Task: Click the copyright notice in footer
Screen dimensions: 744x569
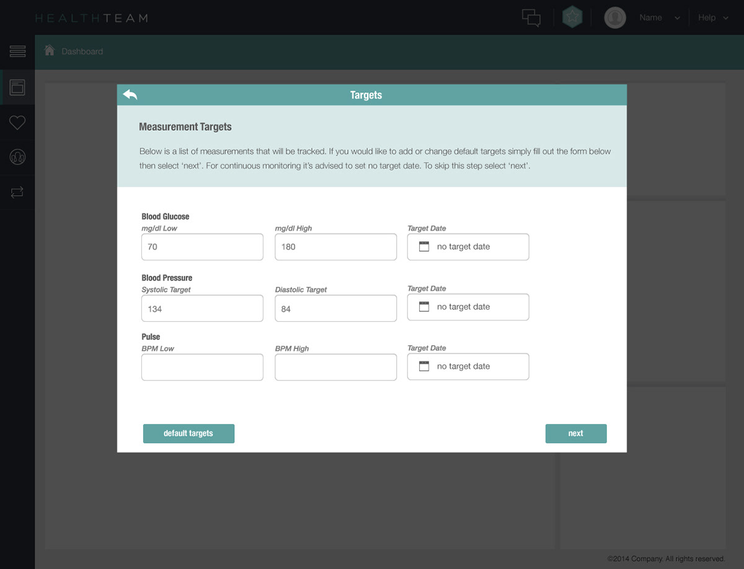Action: (666, 558)
